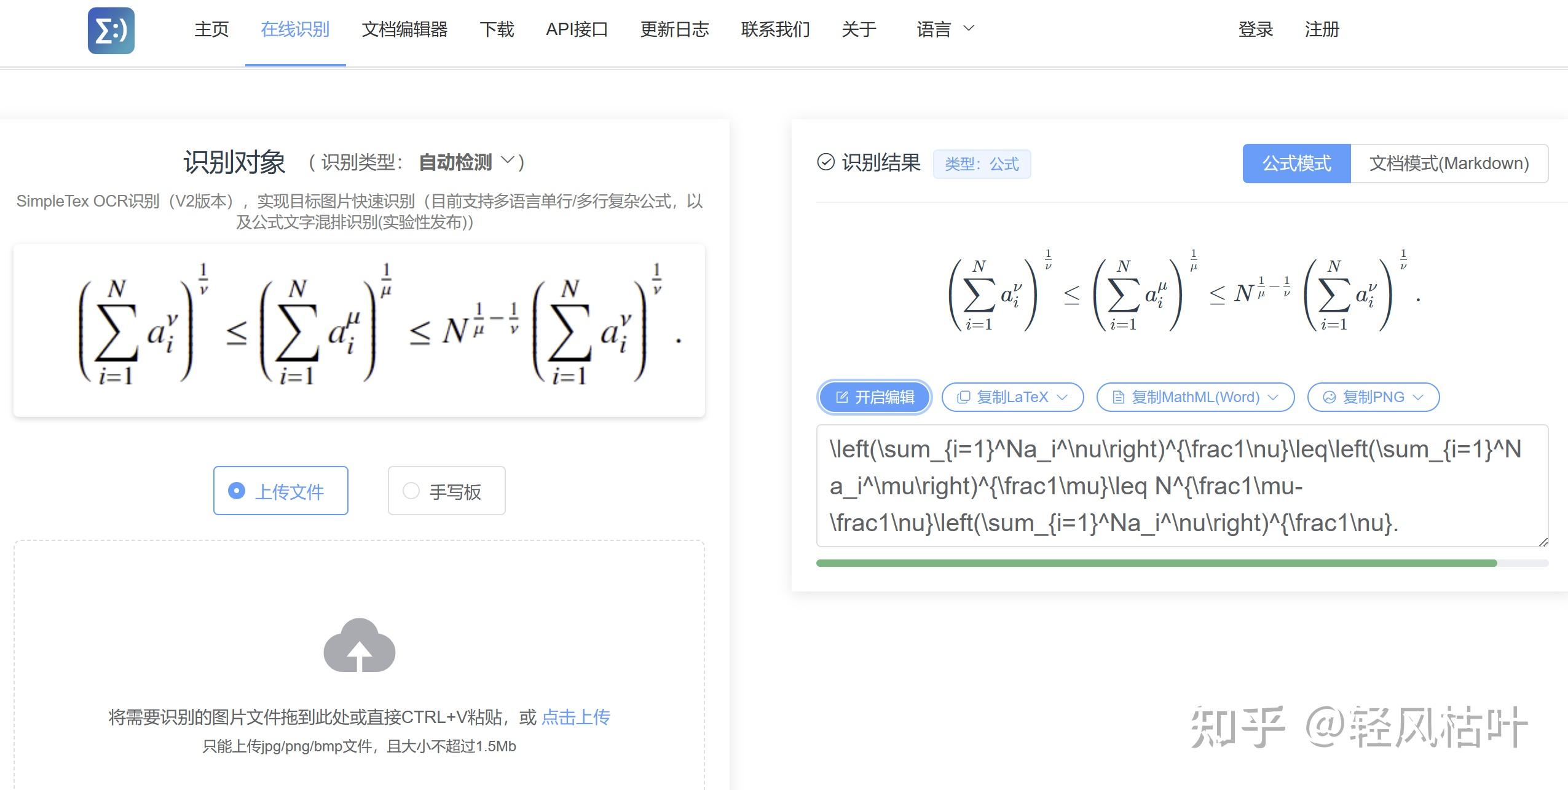Click the SimpleTex Σ:) logo
The height and width of the screenshot is (790, 1568).
(111, 31)
